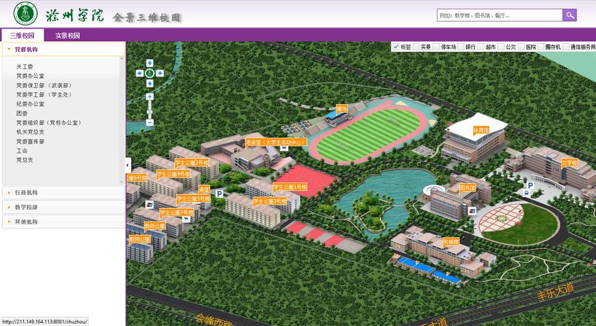This screenshot has height=326, width=596.
Task: Open the 学生公寓1号楼 map label
Action: pos(290,187)
